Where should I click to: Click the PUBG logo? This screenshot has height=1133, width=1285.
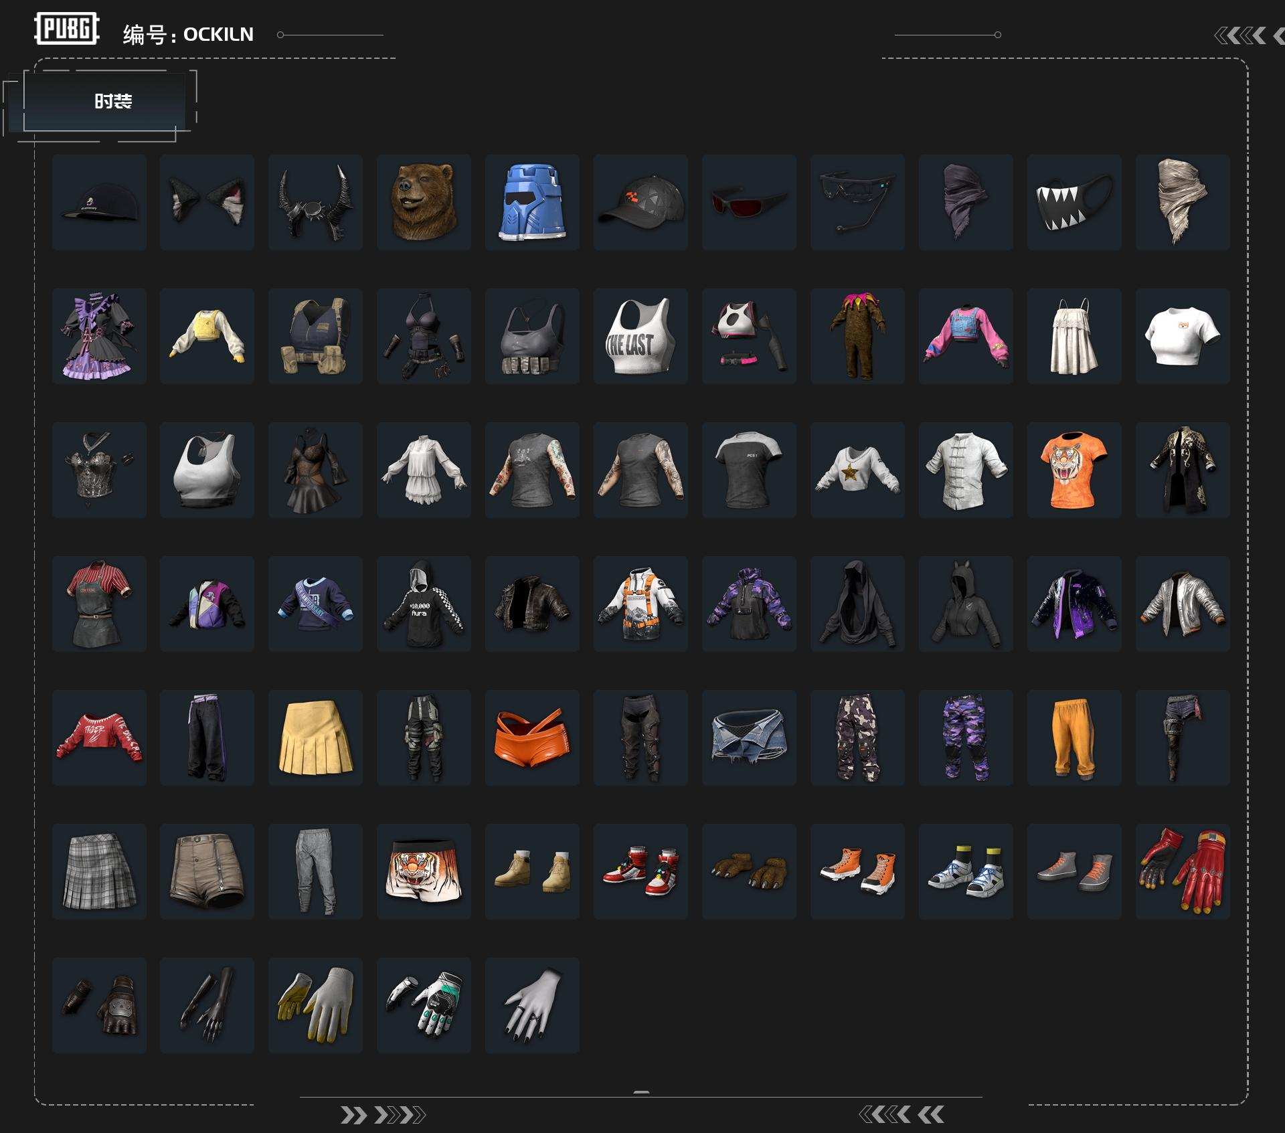click(x=67, y=29)
